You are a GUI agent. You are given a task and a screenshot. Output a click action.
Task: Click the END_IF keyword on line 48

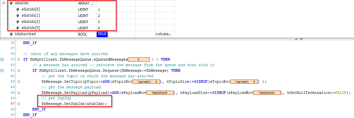[39, 110]
